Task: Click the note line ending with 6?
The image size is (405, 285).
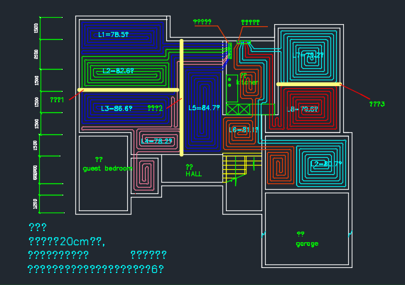Action: [x=96, y=269]
